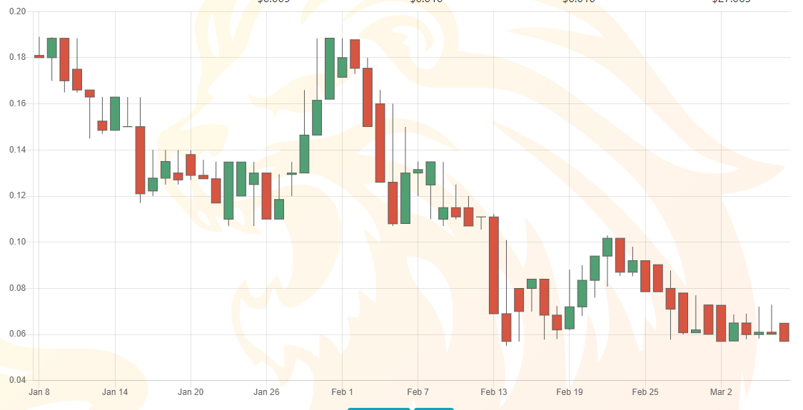The image size is (803, 410).
Task: Select the Feb 13 x-axis label
Action: 494,392
